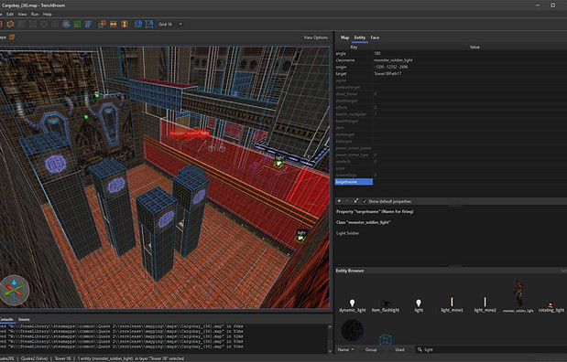The height and width of the screenshot is (362, 567).
Task: Switch to the Console tab
Action: click(x=6, y=319)
